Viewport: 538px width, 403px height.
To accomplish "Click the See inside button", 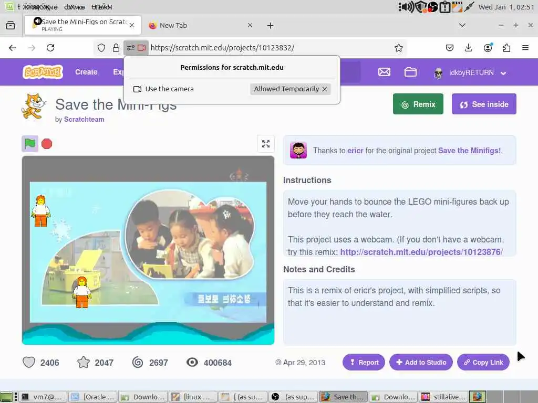I will tap(484, 104).
